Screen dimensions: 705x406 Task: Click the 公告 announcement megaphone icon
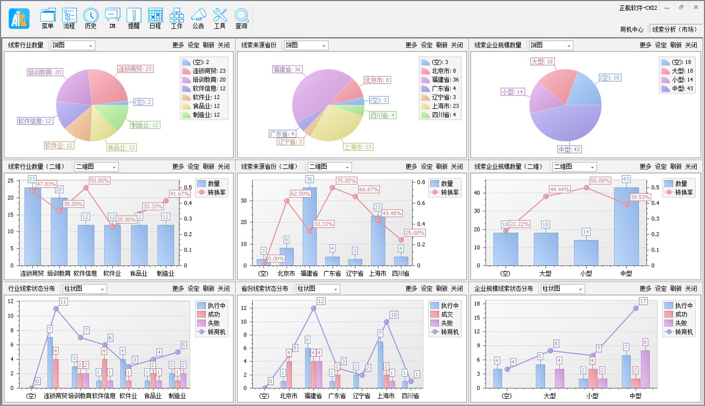[x=198, y=19]
